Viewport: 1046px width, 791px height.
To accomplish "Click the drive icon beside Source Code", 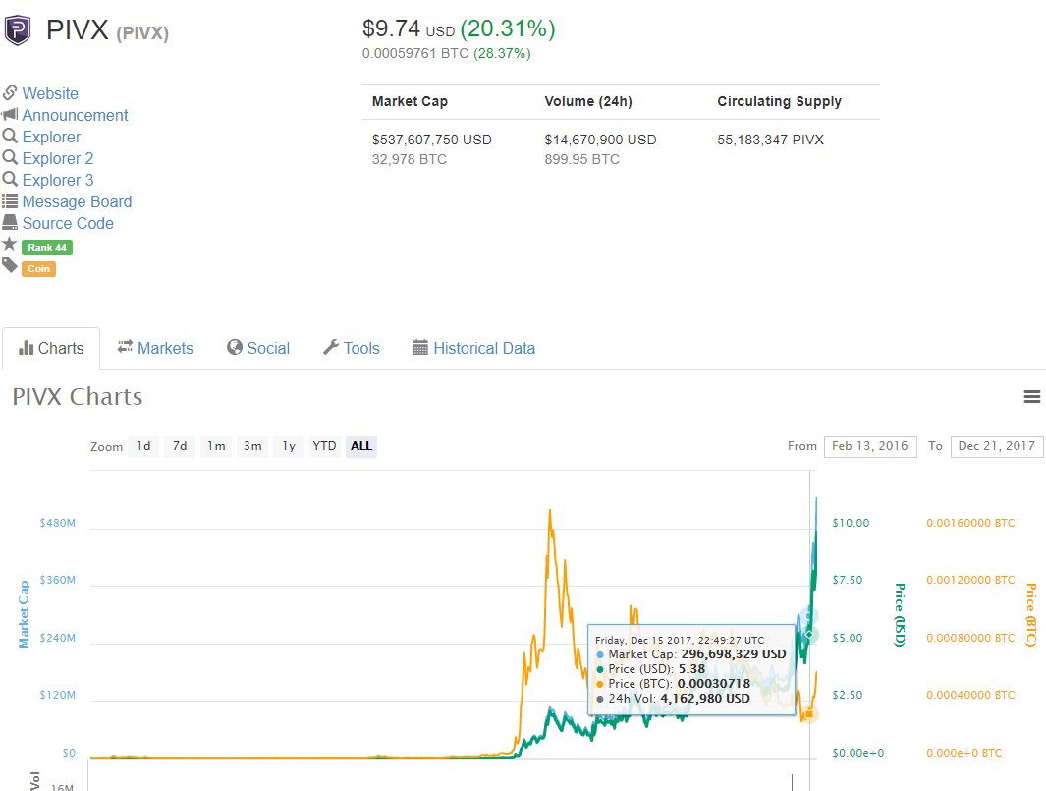I will click(10, 222).
